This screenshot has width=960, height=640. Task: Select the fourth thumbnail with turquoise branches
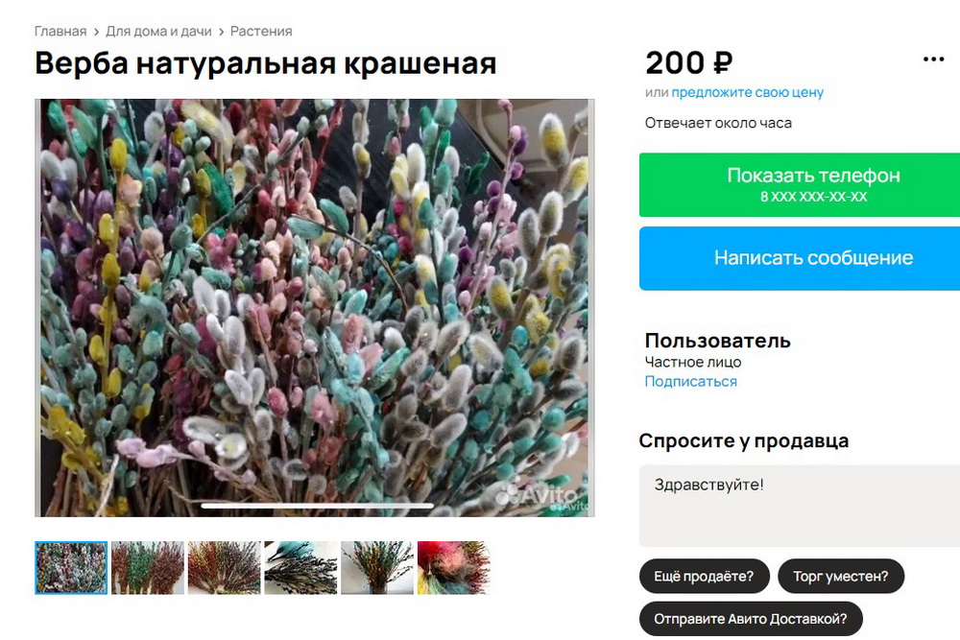(300, 568)
